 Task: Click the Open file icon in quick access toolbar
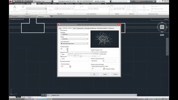pyautogui.click(x=16, y=1)
